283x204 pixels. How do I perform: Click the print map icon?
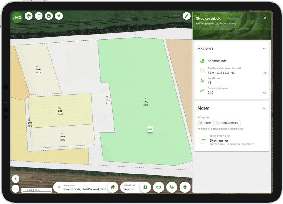click(49, 16)
